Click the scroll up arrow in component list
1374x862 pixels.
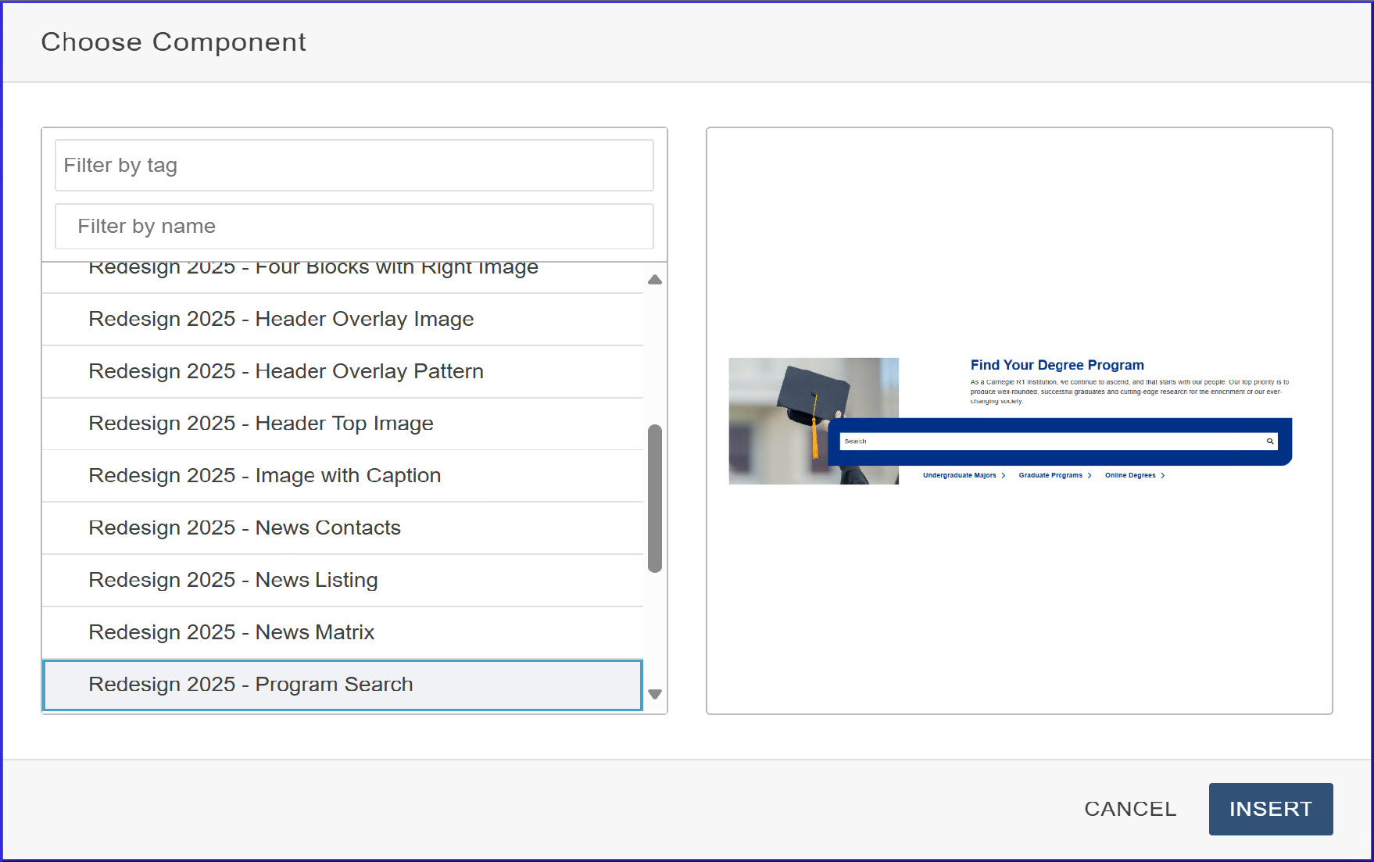tap(655, 280)
